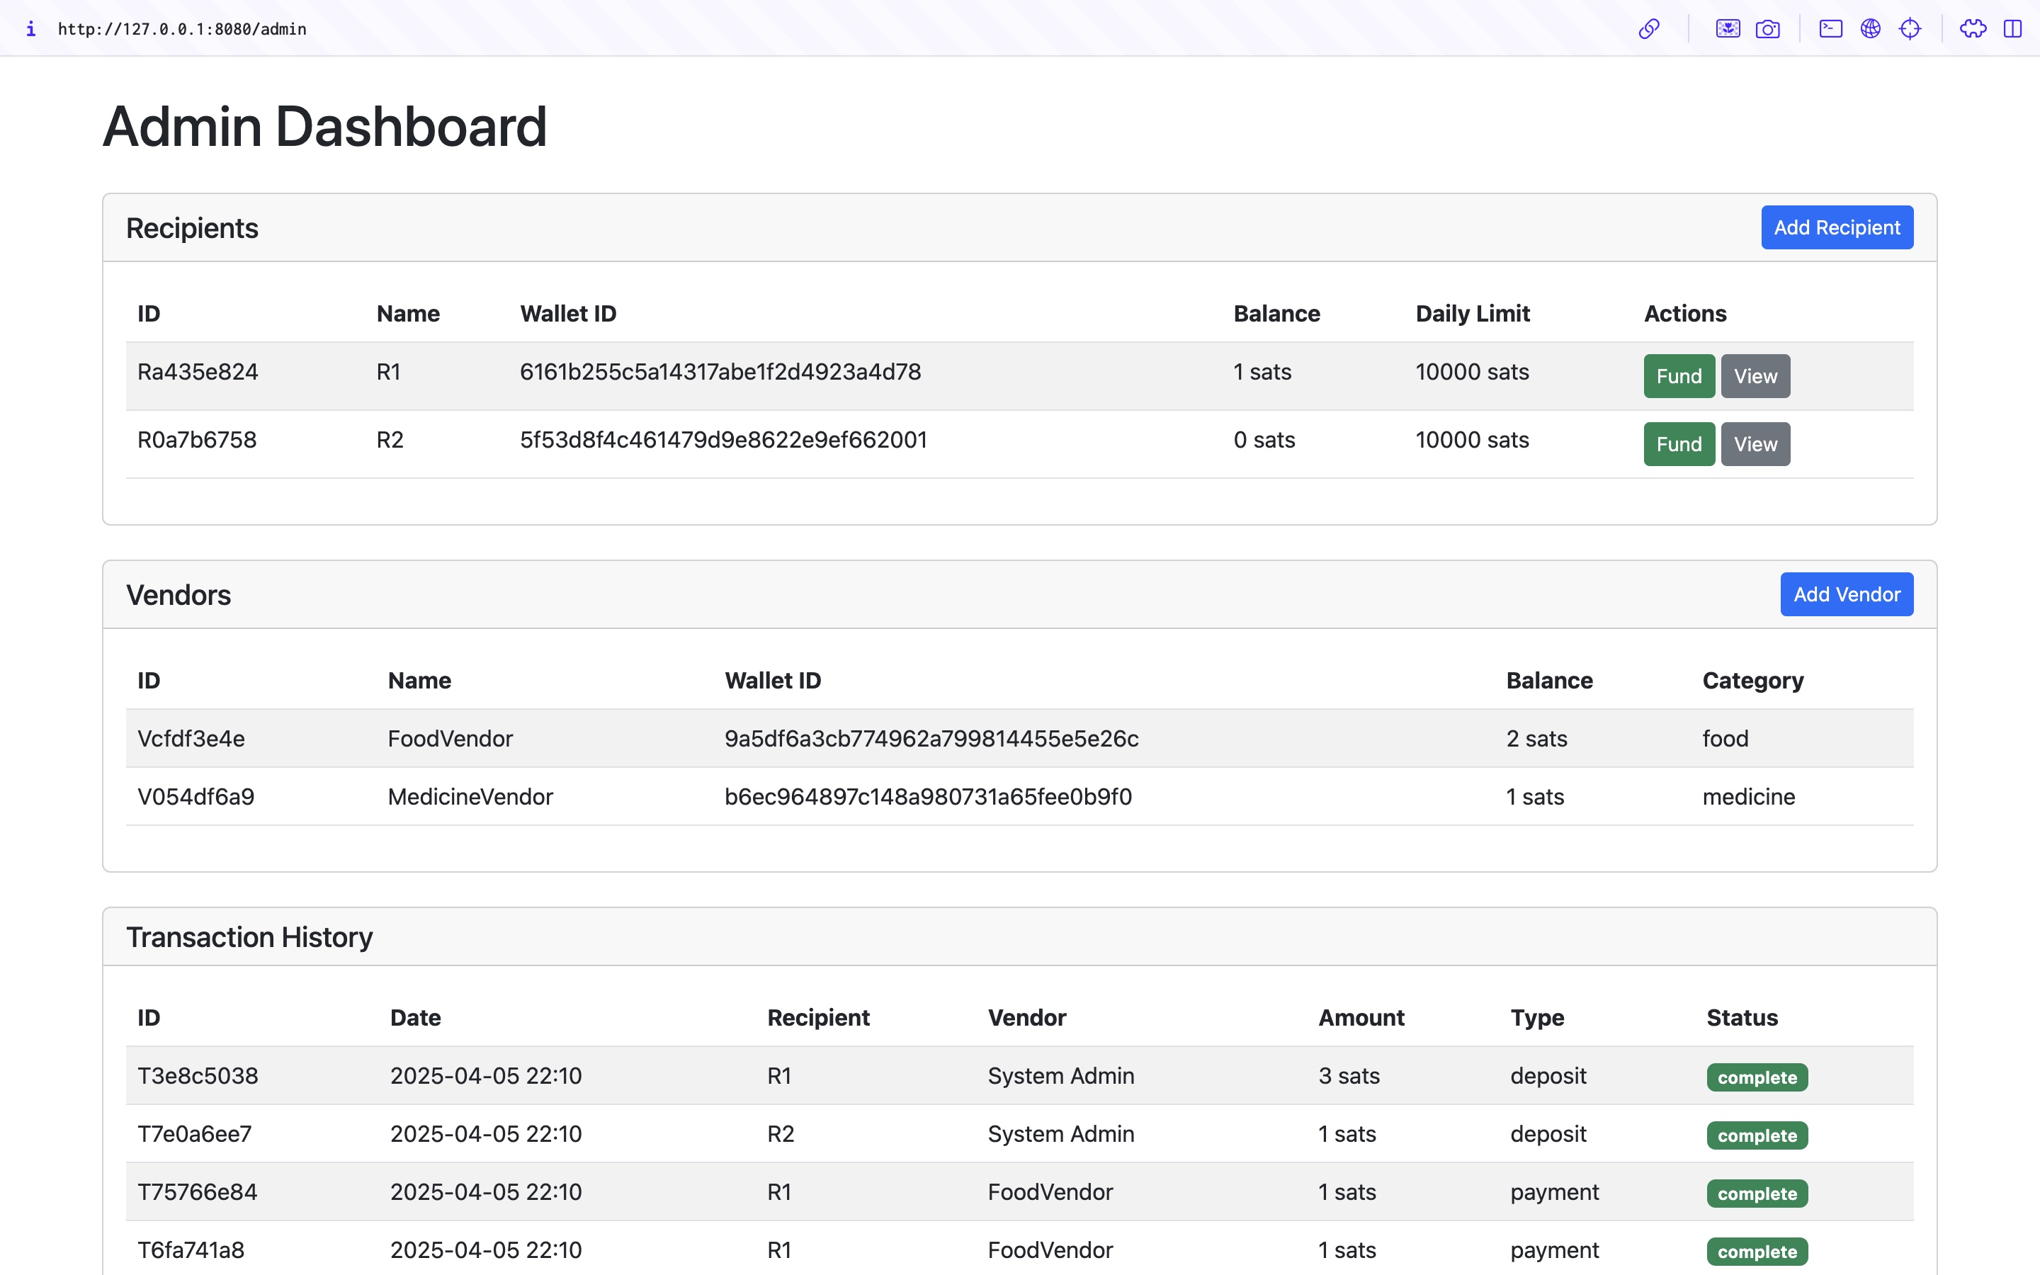Open the terminal console icon

(x=1830, y=28)
